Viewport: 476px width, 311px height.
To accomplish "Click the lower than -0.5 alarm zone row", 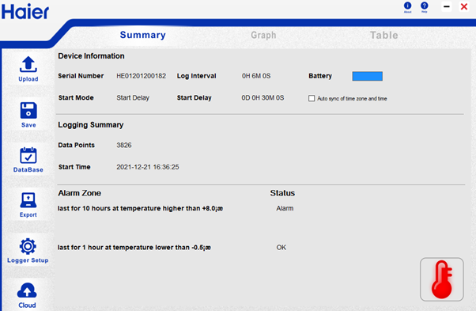I will 134,248.
